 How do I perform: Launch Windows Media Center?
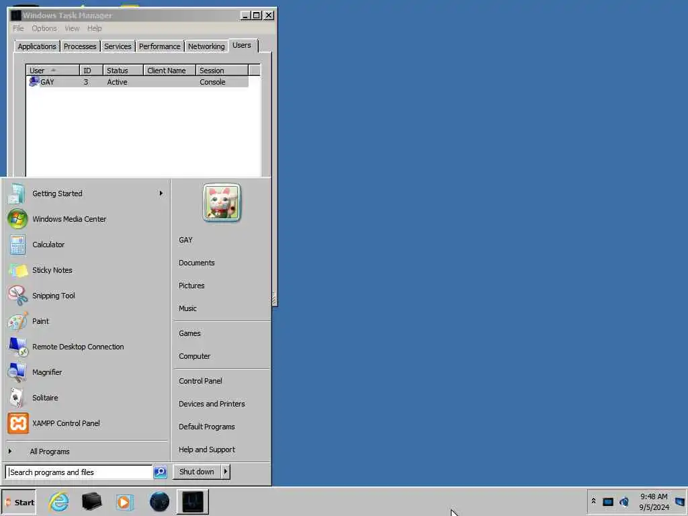87,219
